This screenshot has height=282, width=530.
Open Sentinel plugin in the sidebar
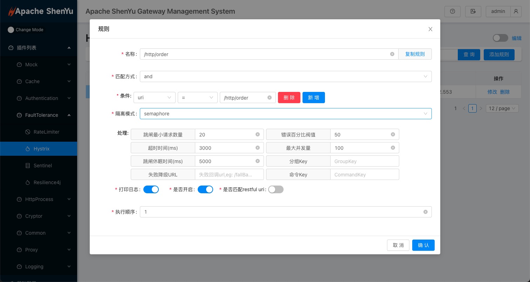(x=43, y=166)
